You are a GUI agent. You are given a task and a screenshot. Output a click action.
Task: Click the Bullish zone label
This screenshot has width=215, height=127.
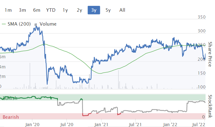[x=10, y=98]
